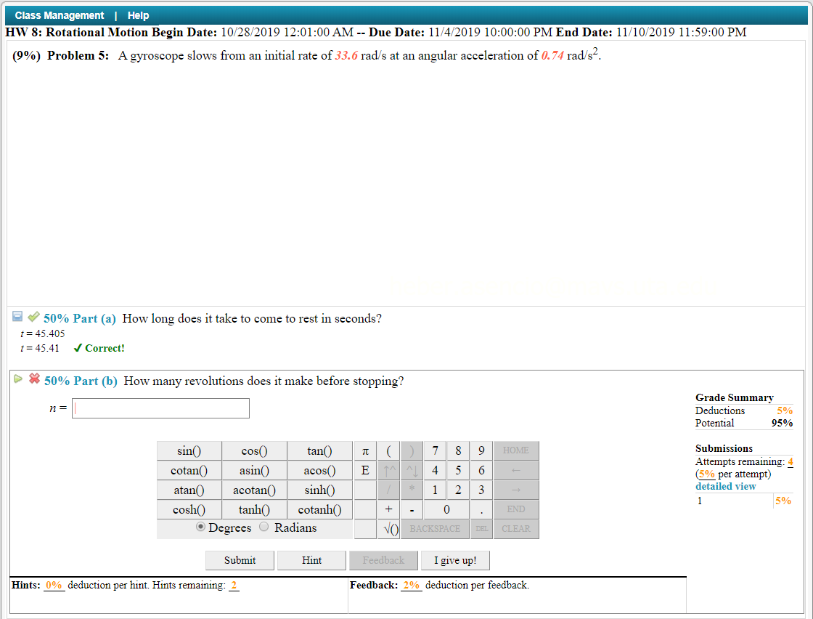Viewport: 813px width, 619px height.
Task: Open the Class Management menu
Action: coord(59,15)
